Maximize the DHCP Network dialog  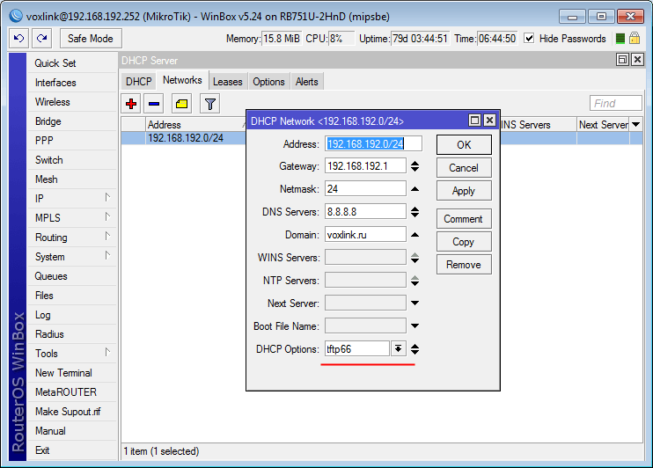click(474, 121)
